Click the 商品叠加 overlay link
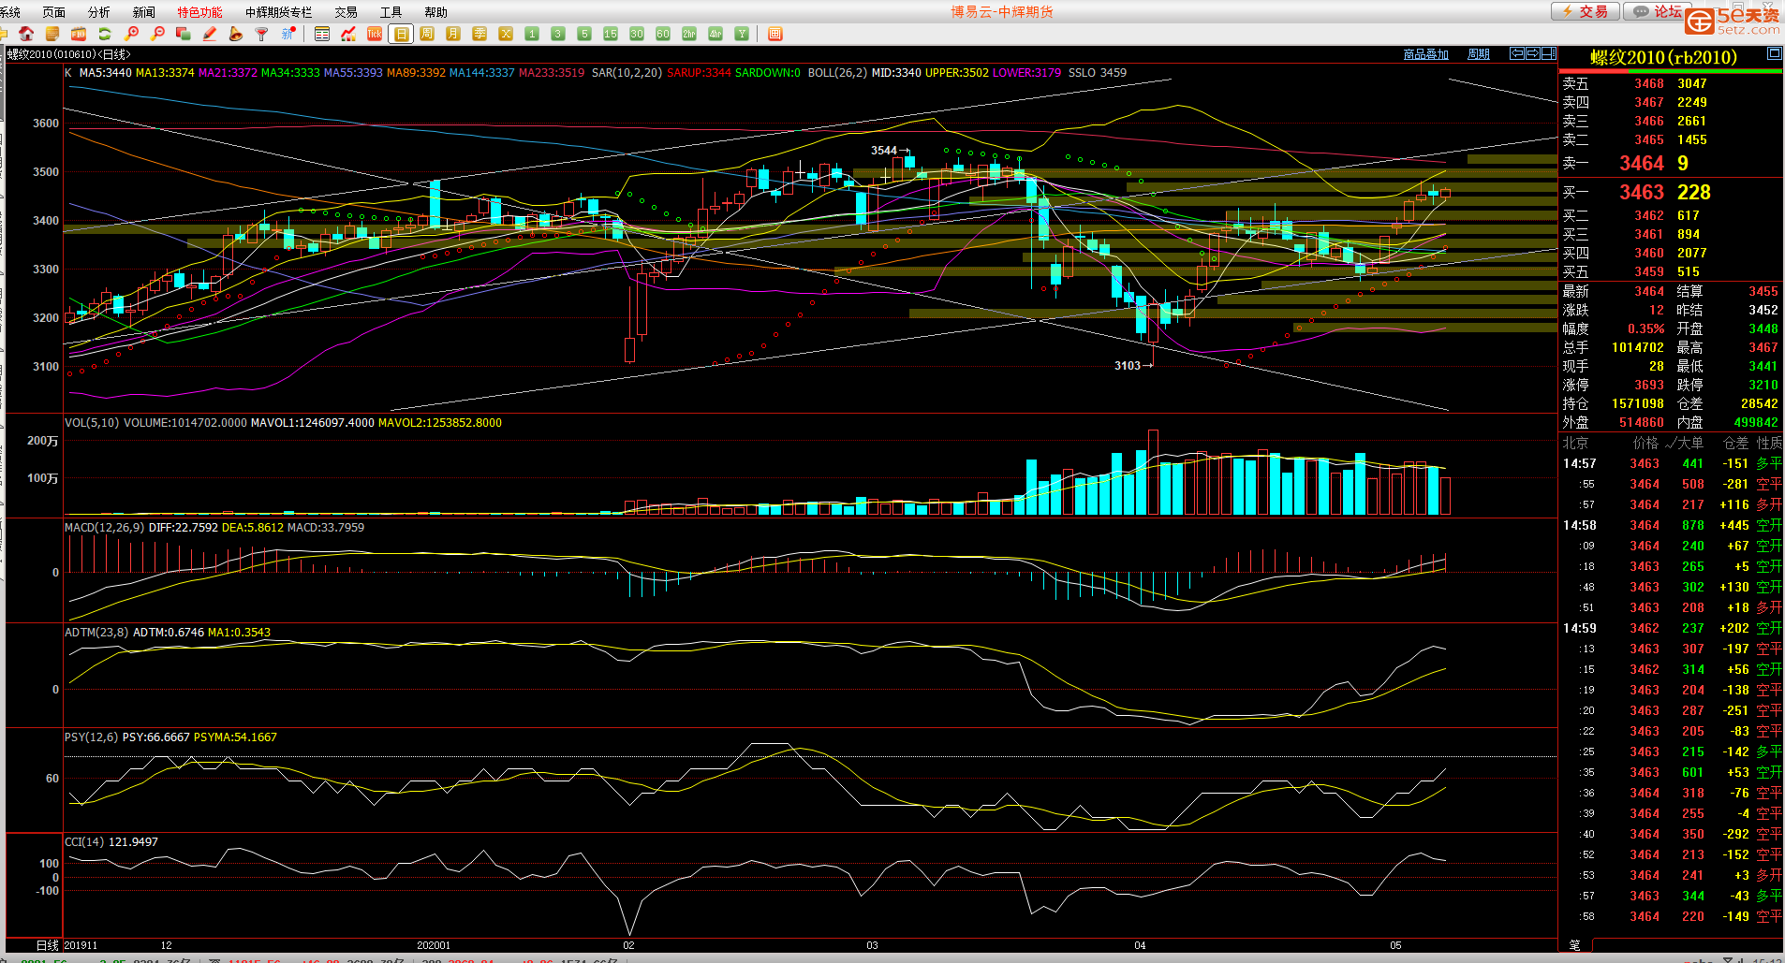The image size is (1785, 963). pyautogui.click(x=1425, y=54)
